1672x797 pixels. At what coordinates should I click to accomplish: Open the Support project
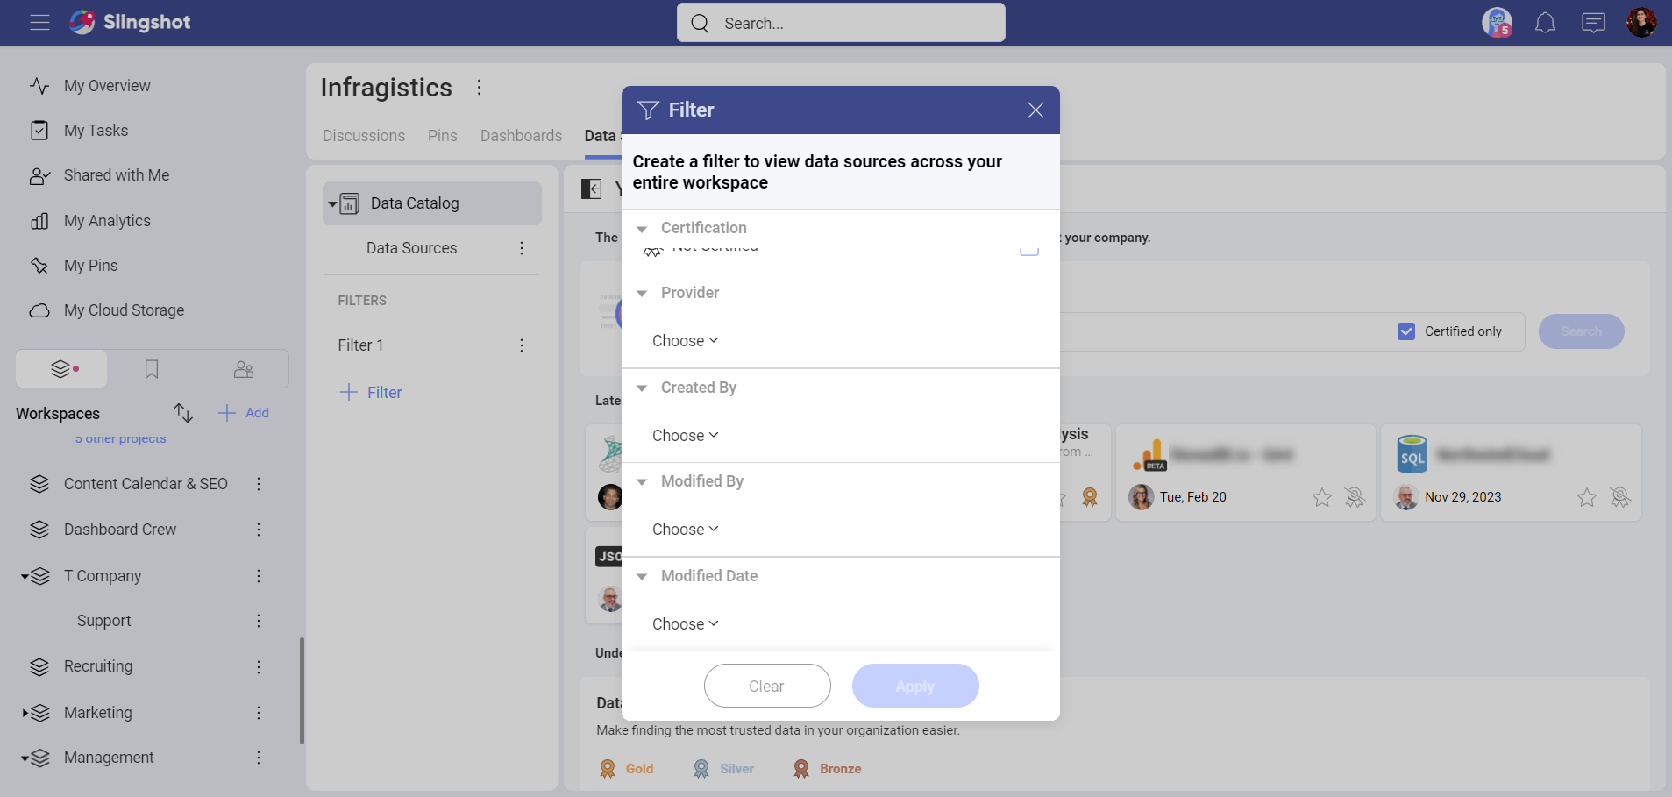103,621
